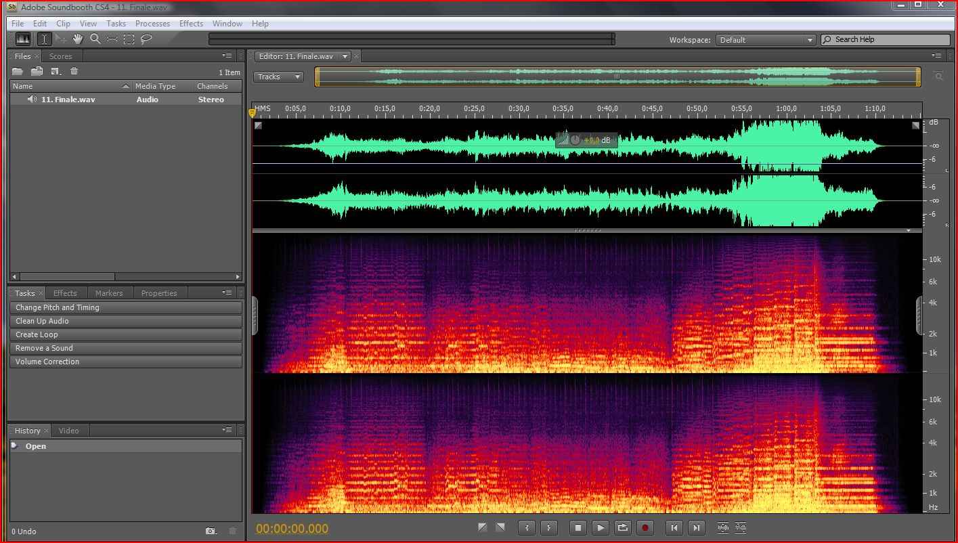Open the Tracks dropdown
Viewport: 958px width, 543px height.
pyautogui.click(x=278, y=77)
